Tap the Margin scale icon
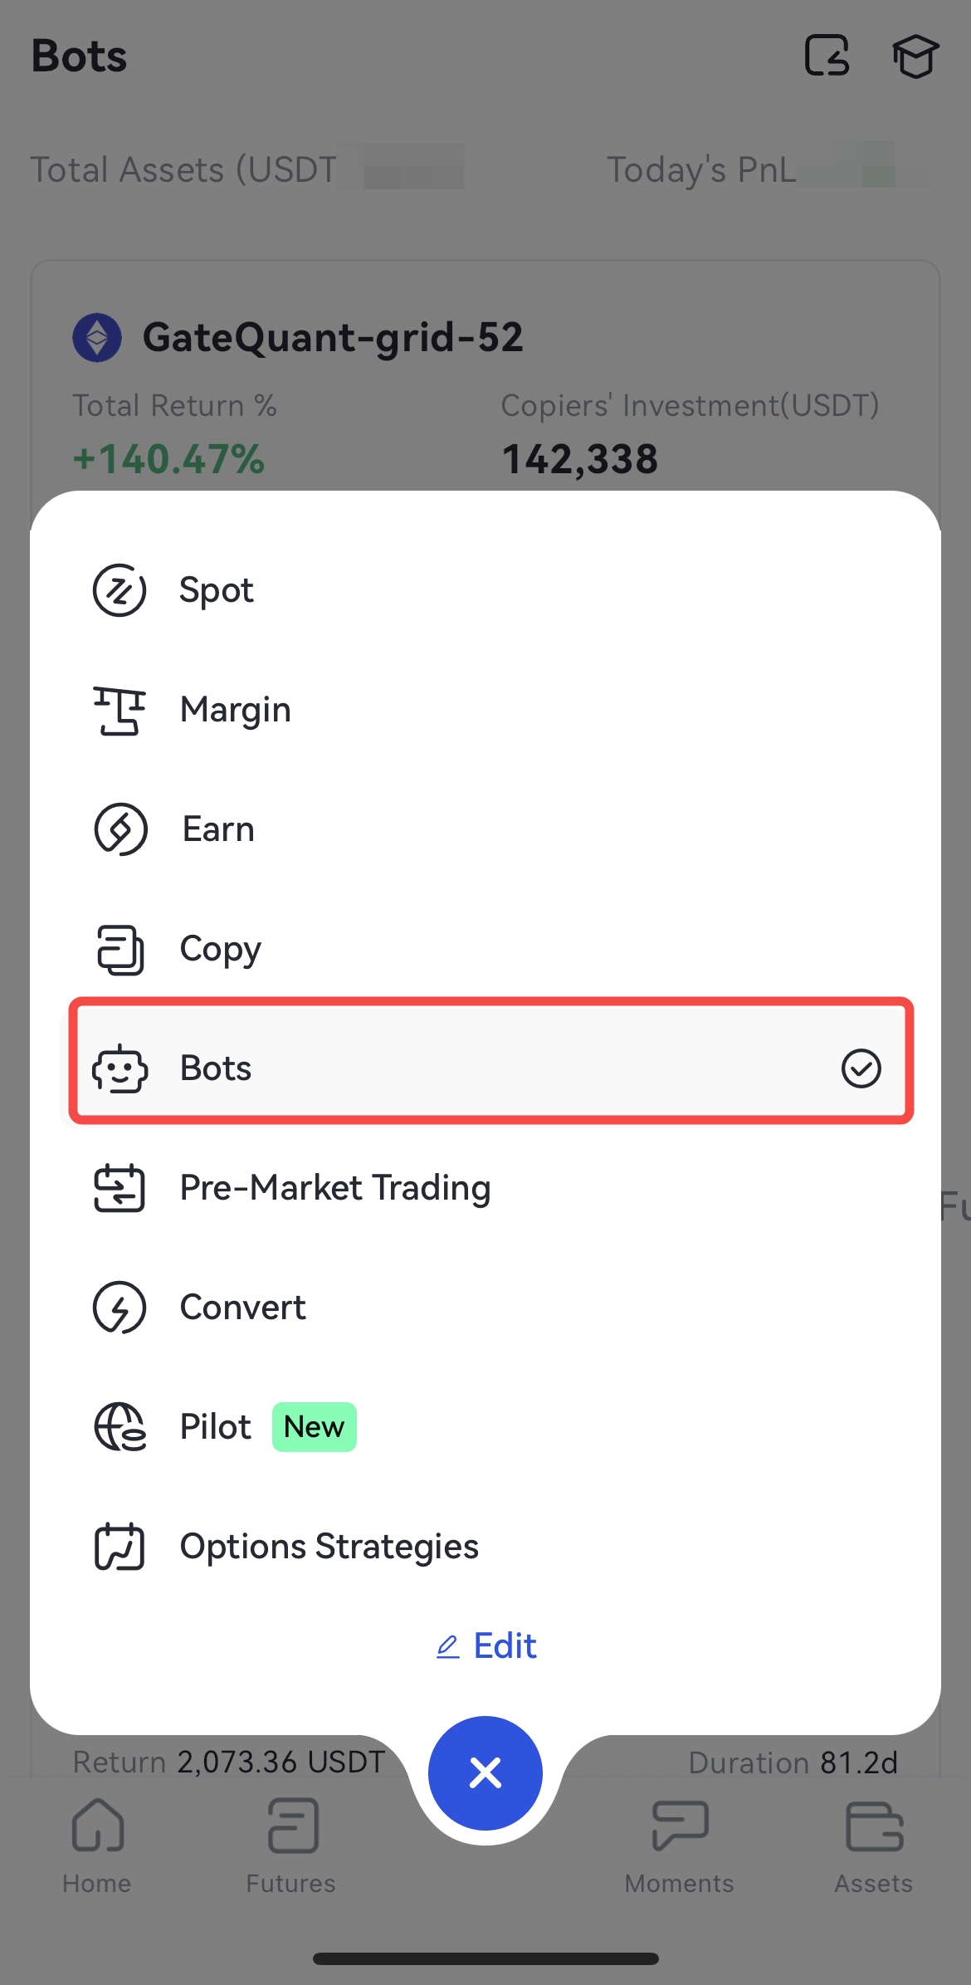 (x=120, y=711)
